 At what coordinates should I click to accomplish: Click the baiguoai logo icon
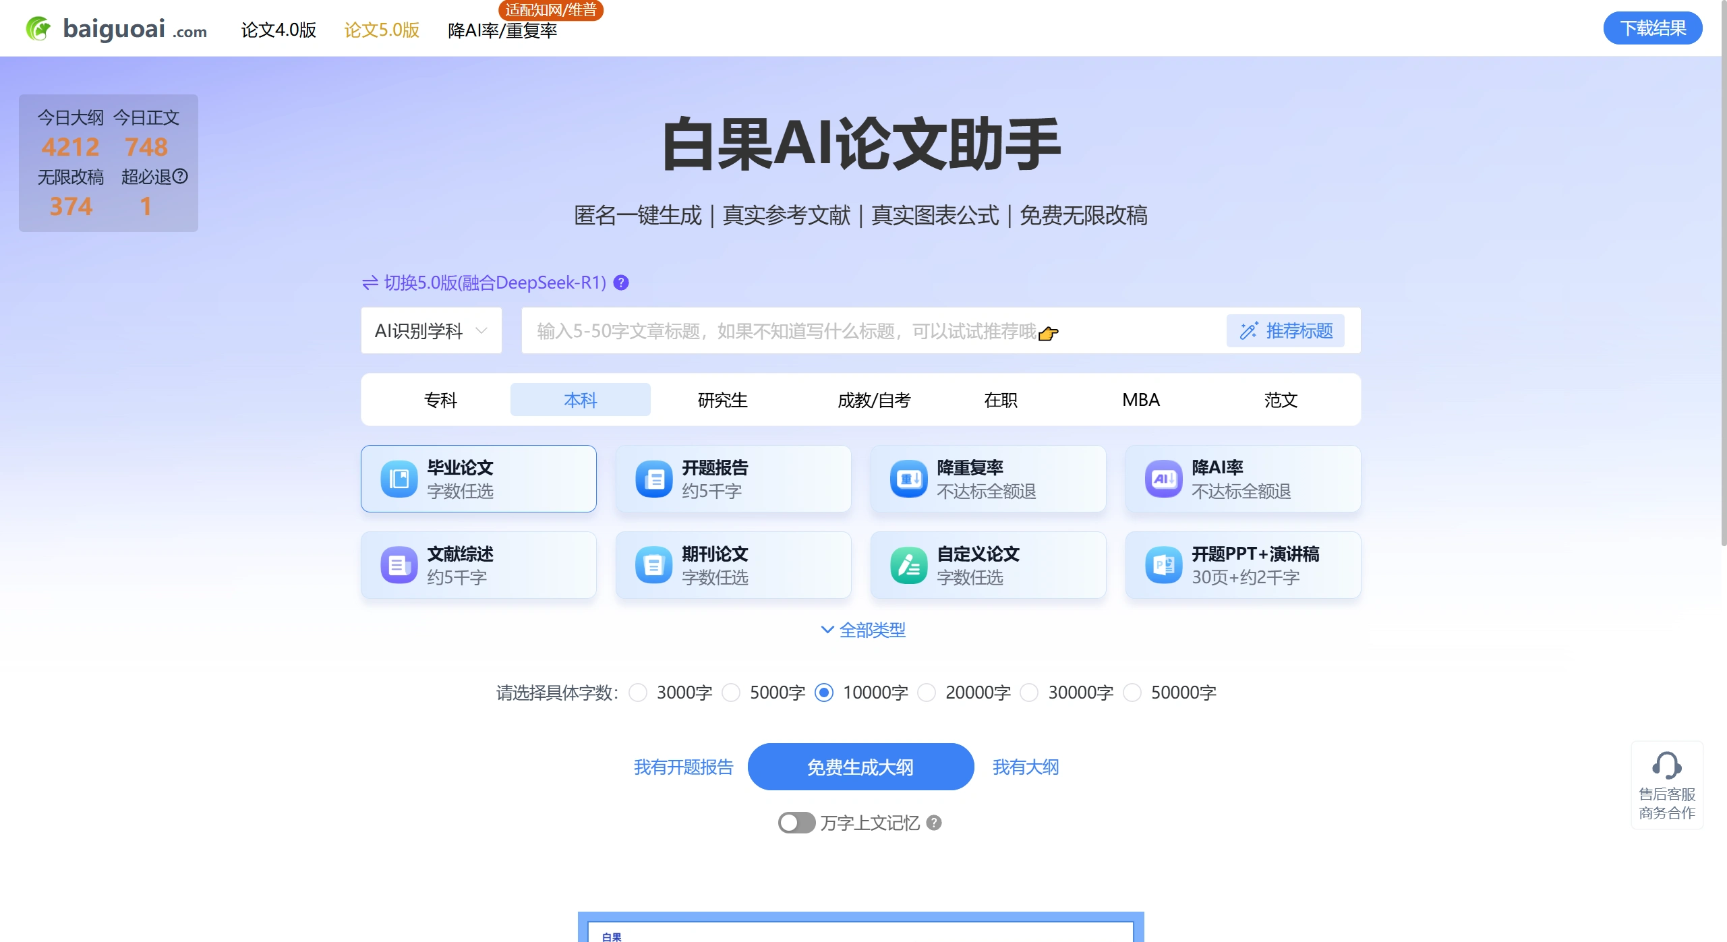click(38, 28)
